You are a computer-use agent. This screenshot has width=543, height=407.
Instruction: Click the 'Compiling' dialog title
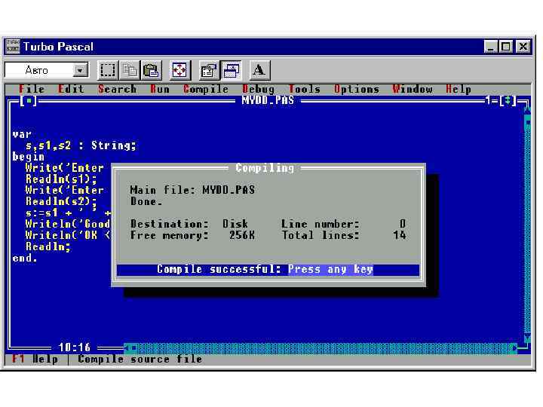pyautogui.click(x=265, y=168)
